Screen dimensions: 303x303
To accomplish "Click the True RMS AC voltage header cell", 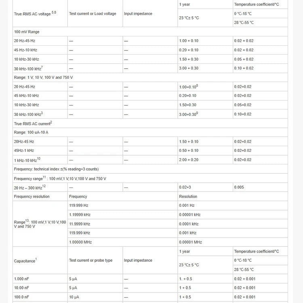I will click(35, 14).
